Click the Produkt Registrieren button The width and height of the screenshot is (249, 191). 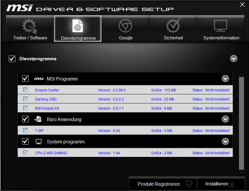[x=163, y=184]
